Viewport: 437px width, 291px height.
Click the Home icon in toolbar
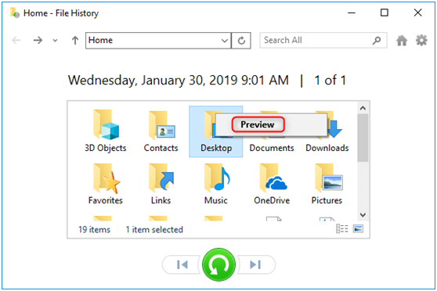click(402, 41)
